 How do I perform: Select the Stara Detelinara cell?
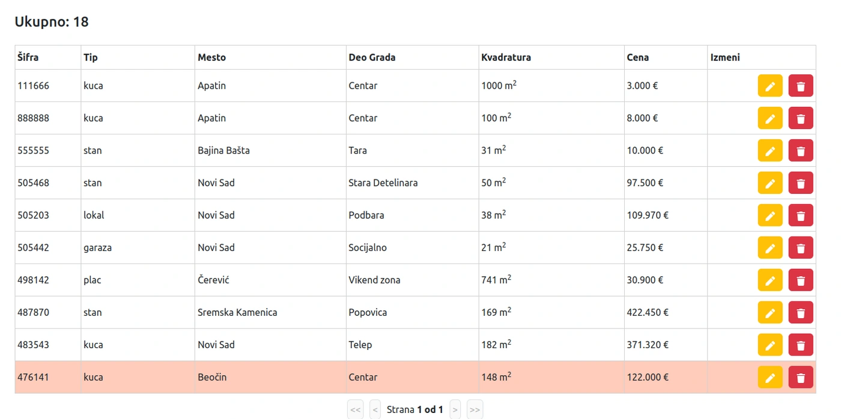(x=383, y=183)
